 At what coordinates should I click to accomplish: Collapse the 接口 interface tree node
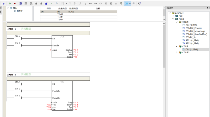click(8, 8)
